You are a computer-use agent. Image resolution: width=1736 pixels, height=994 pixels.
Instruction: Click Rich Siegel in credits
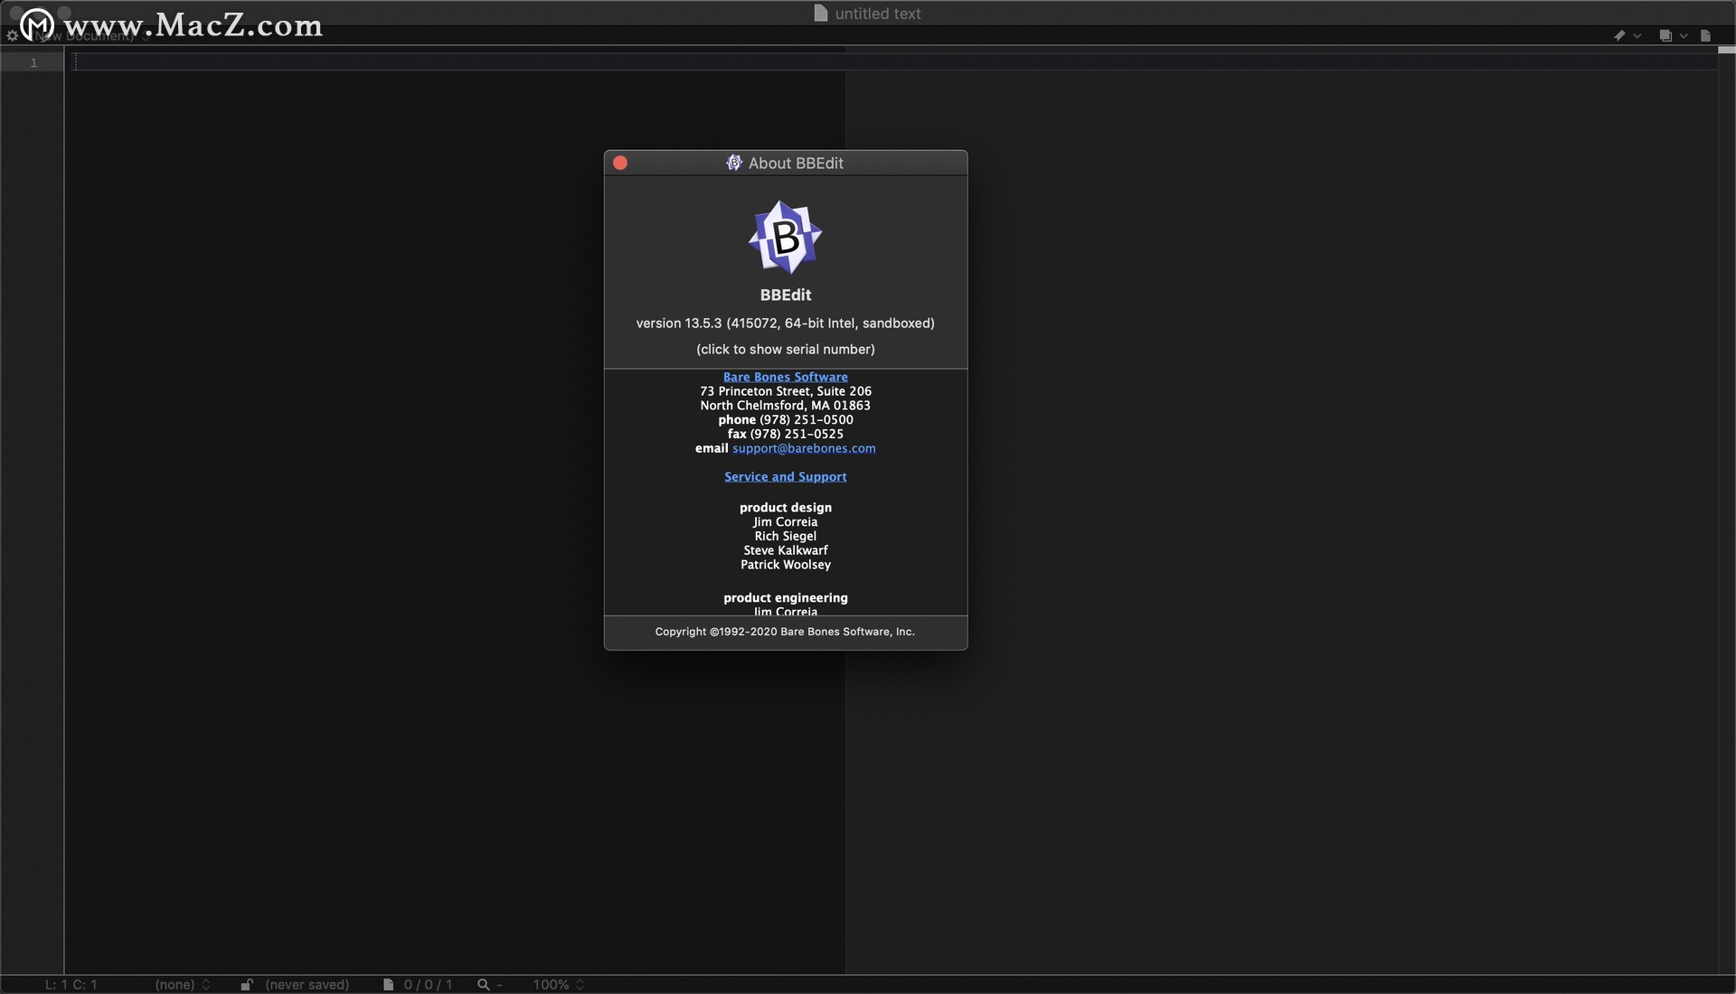click(x=785, y=536)
